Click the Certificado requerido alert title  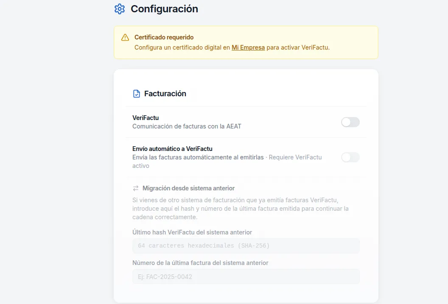(x=164, y=37)
